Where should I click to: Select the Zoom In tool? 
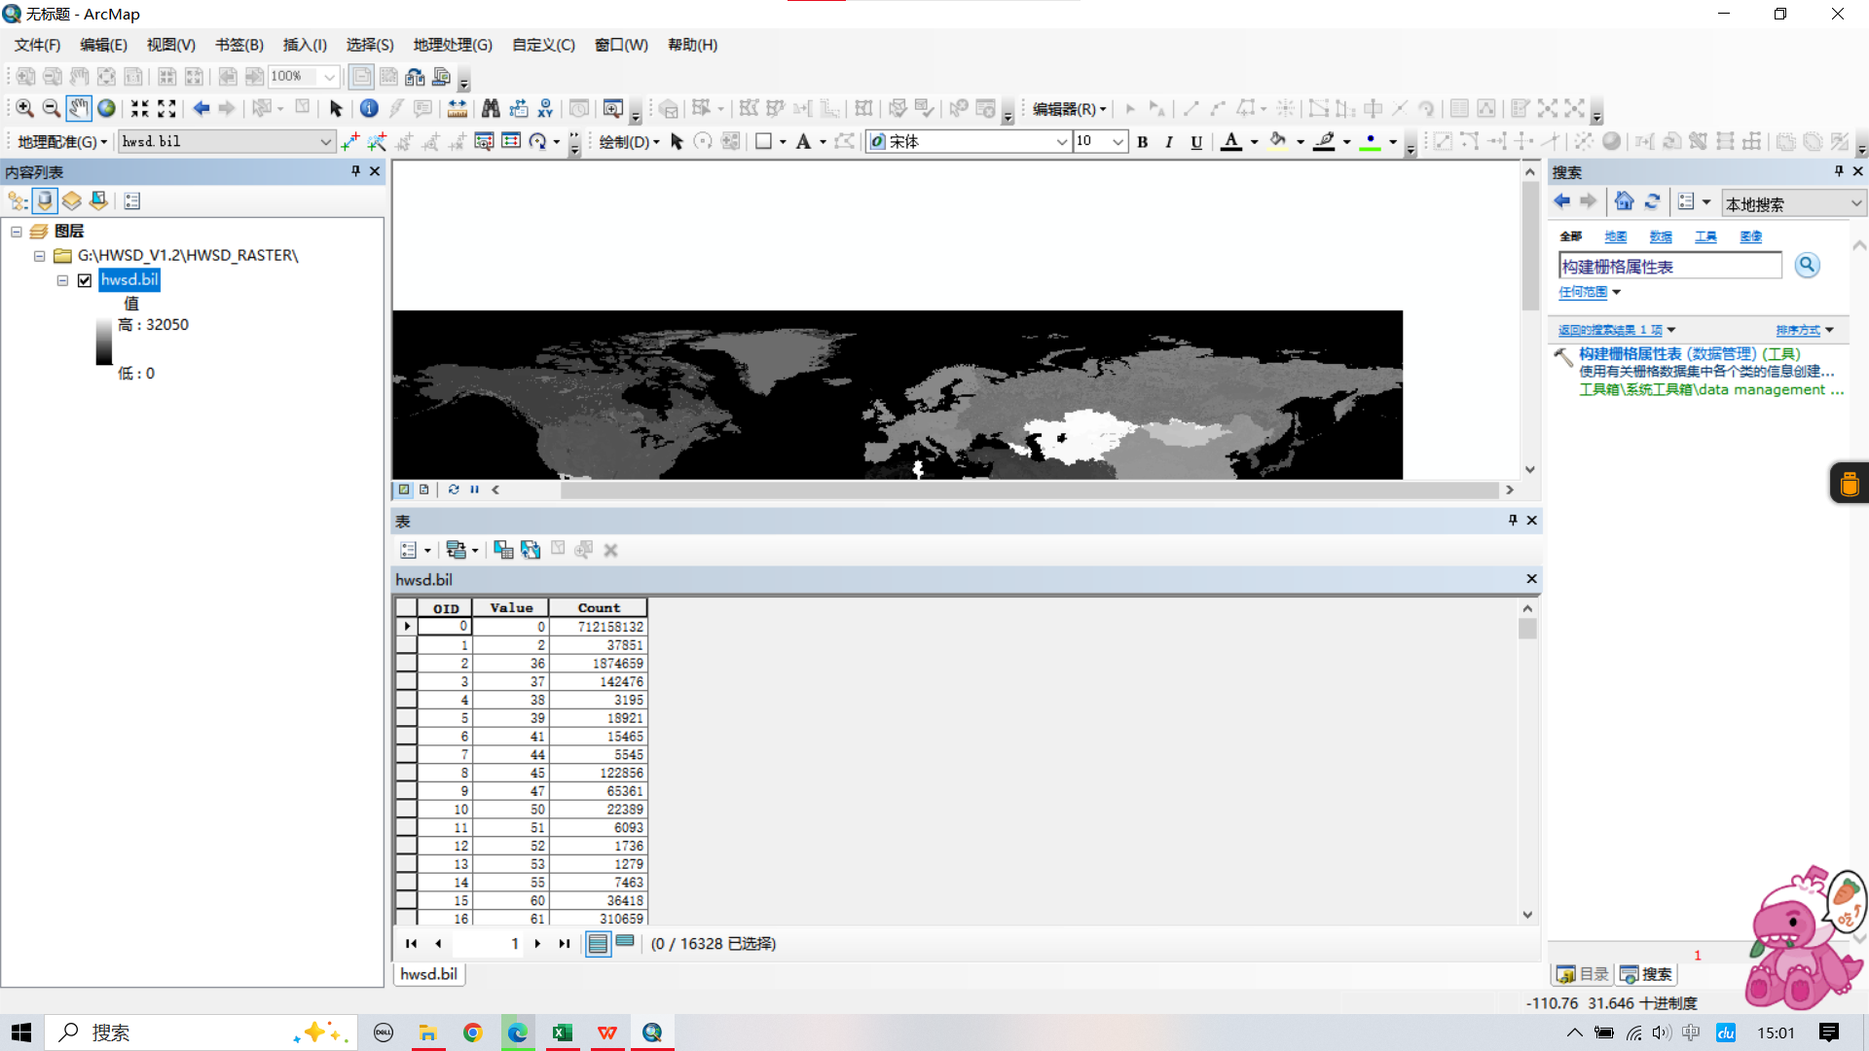click(24, 109)
